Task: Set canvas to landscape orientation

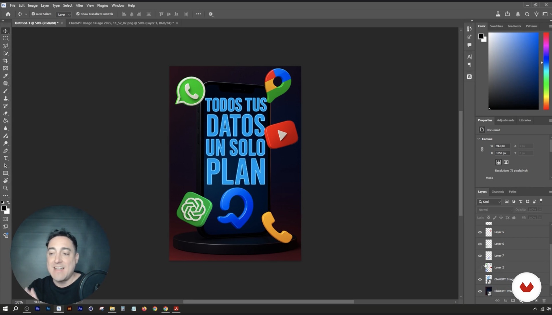Action: pos(506,162)
